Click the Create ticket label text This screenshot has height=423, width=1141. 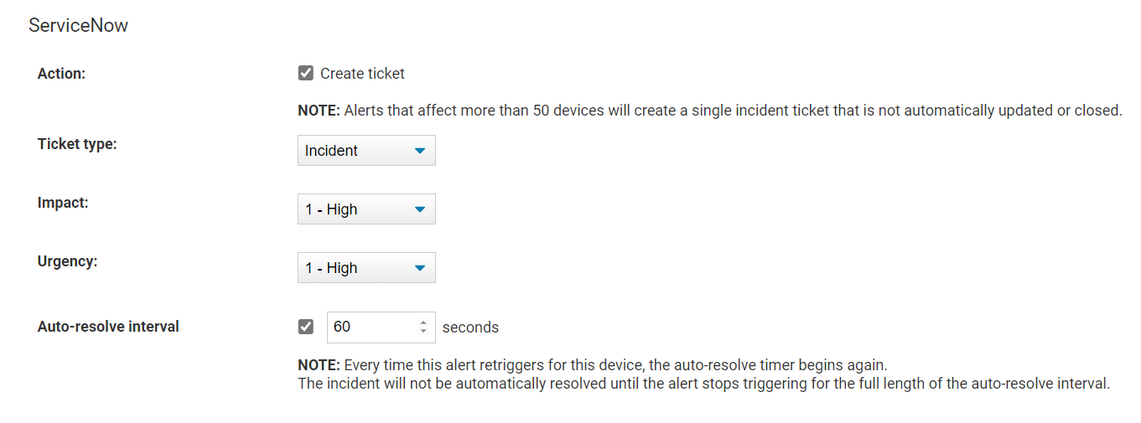[x=362, y=74]
